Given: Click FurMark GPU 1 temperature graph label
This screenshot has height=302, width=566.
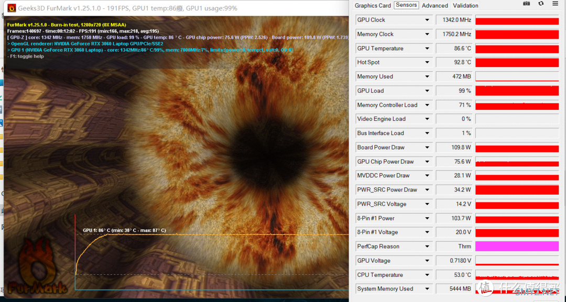Looking at the screenshot, I should [x=125, y=230].
